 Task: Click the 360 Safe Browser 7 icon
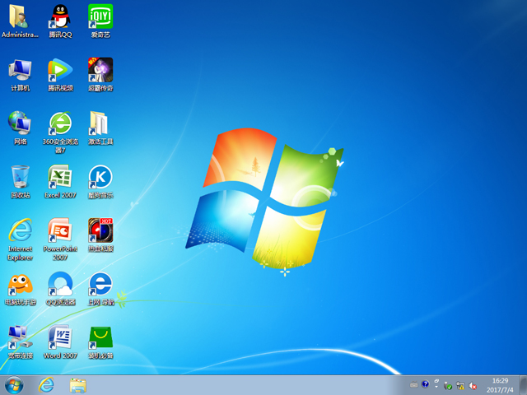[60, 124]
